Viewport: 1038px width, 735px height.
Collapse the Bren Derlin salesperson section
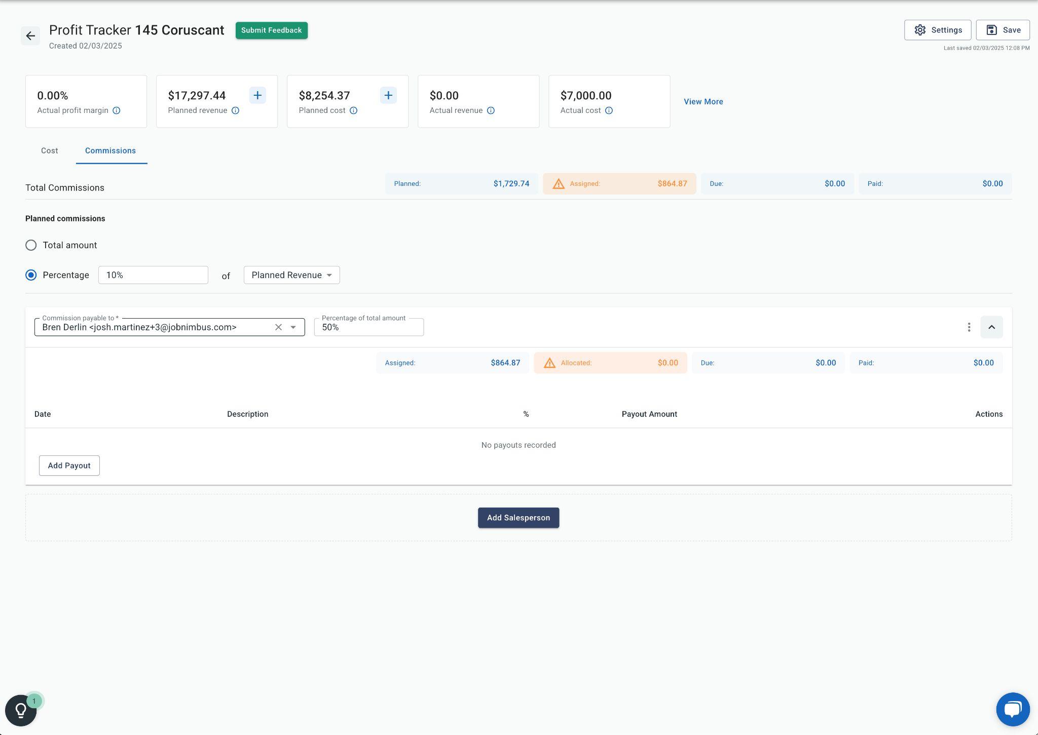(x=991, y=327)
